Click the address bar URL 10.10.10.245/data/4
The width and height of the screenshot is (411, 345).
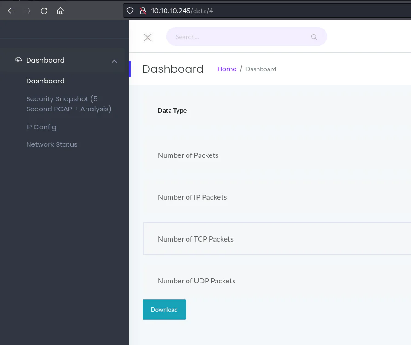182,11
